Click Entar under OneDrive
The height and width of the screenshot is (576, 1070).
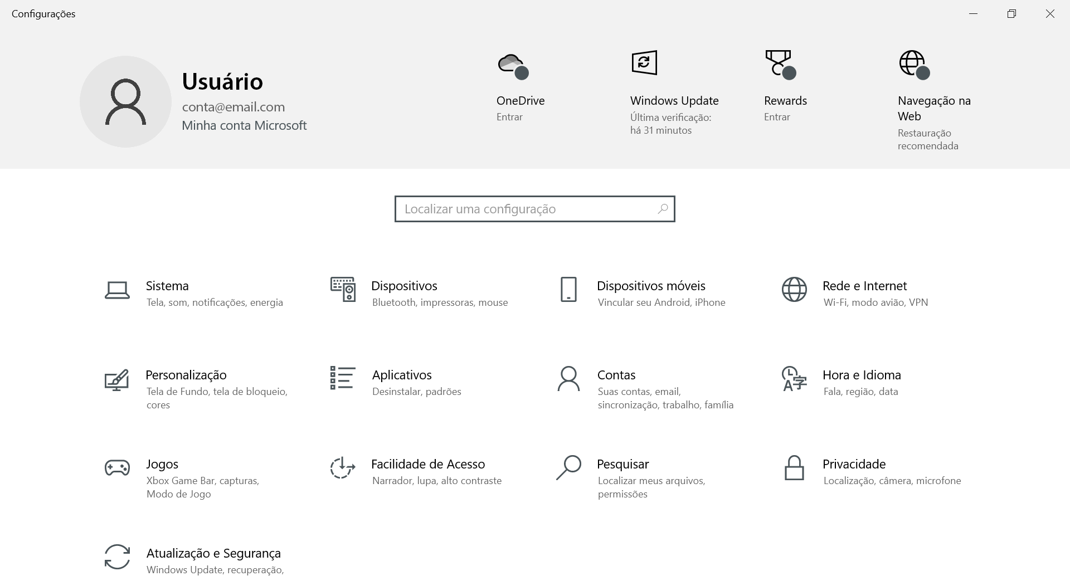pyautogui.click(x=509, y=117)
